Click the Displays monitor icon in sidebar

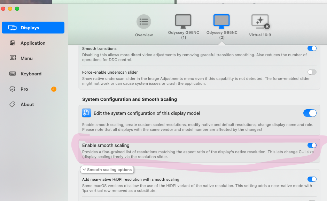[x=13, y=28]
